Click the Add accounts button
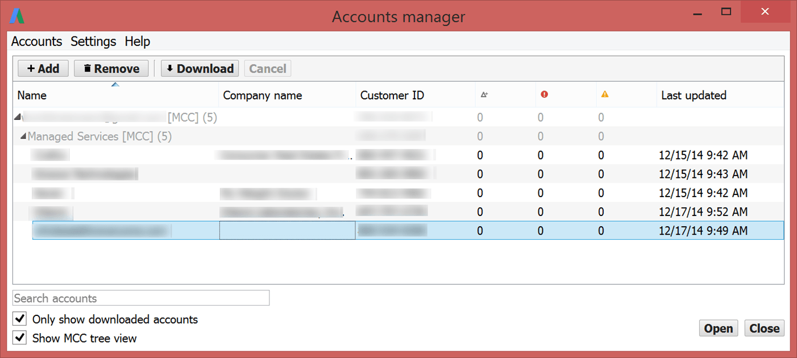The image size is (797, 358). [43, 69]
